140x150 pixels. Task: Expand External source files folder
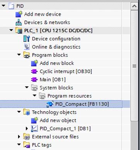(x=19, y=137)
